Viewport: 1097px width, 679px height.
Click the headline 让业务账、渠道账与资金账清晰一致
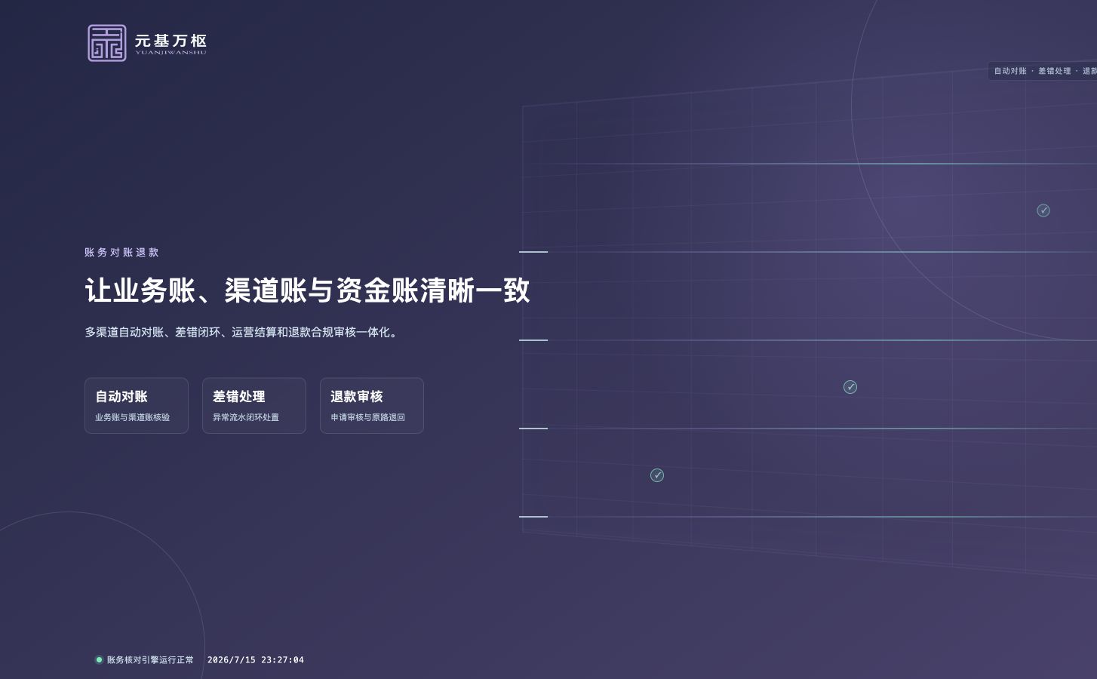coord(307,290)
